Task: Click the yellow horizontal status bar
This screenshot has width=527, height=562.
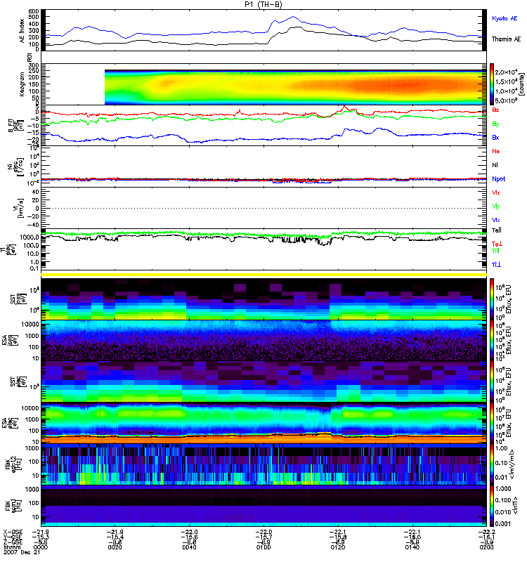Action: (x=264, y=275)
